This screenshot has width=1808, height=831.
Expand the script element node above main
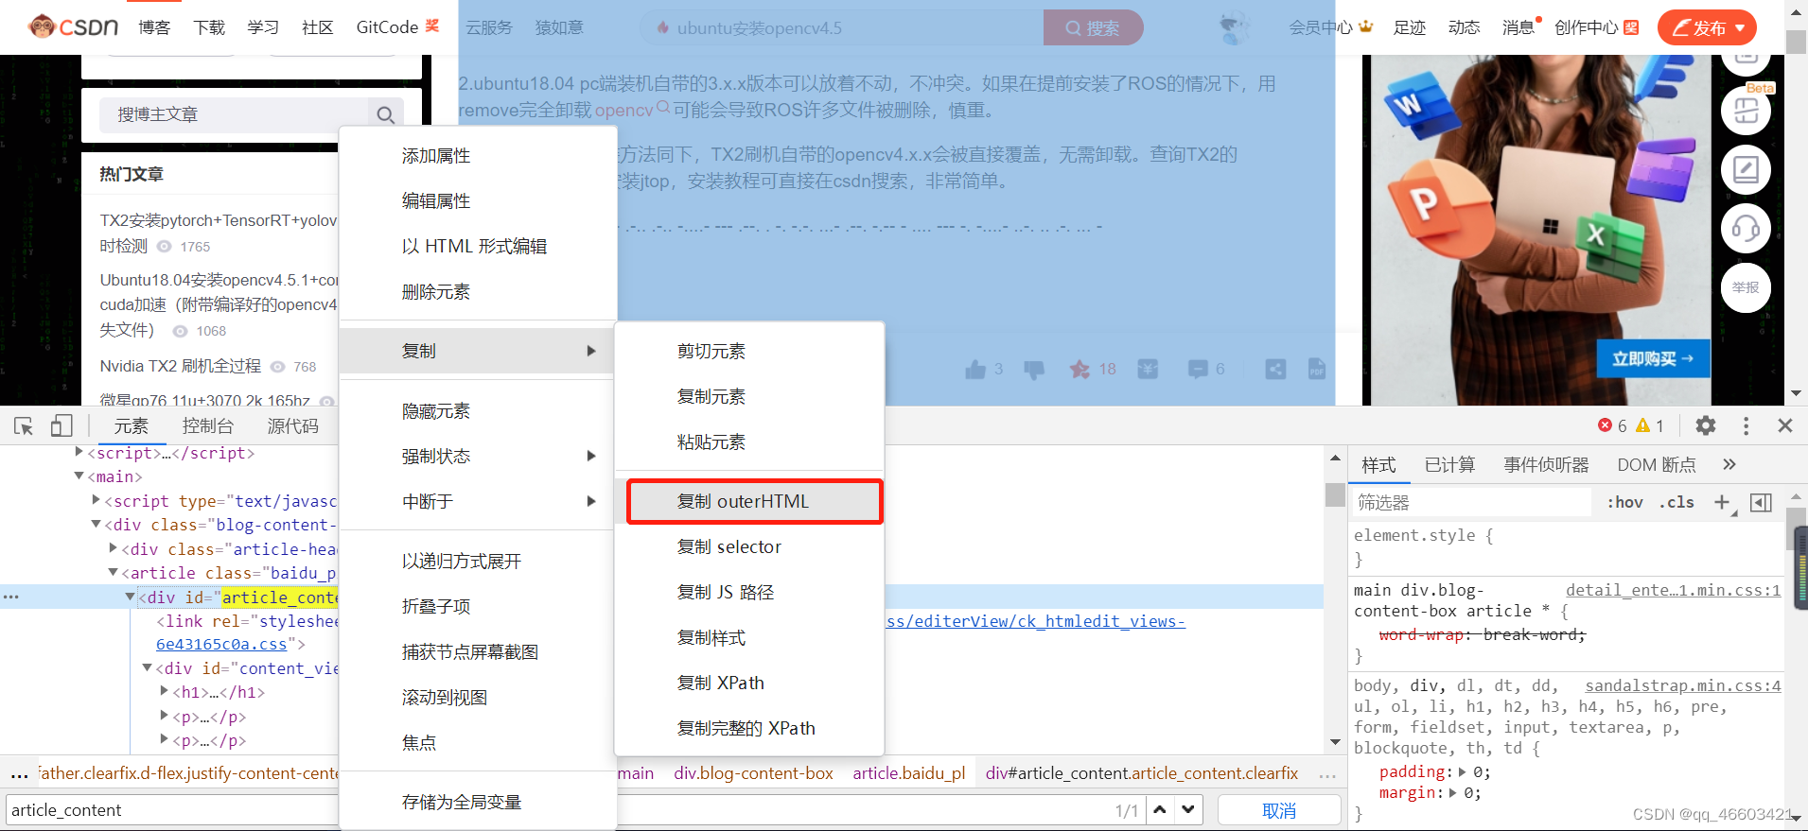click(x=79, y=452)
